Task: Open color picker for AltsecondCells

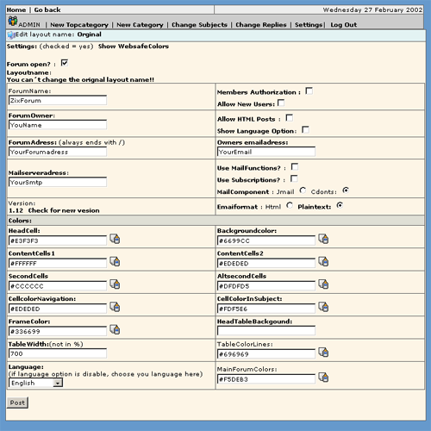Action: tap(323, 284)
